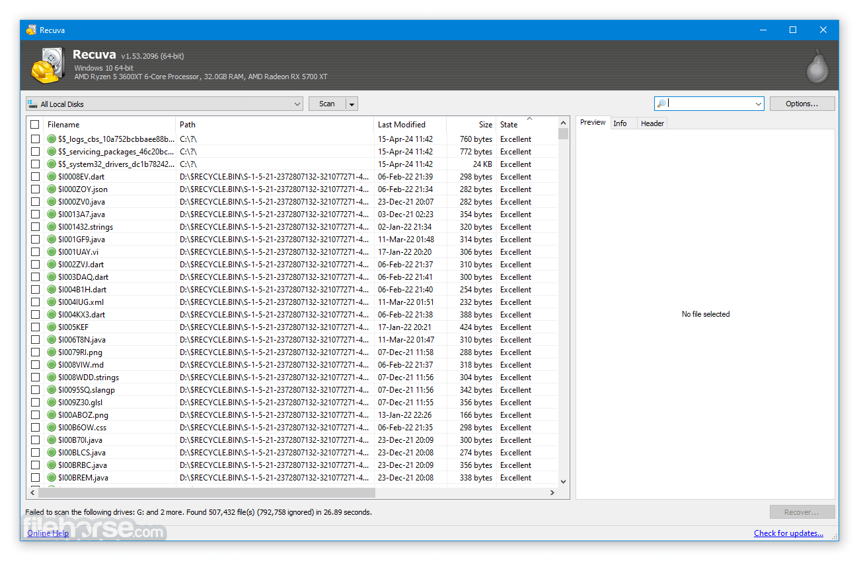Click green status icon for $I004IUG.xml
859x561 pixels.
[52, 302]
